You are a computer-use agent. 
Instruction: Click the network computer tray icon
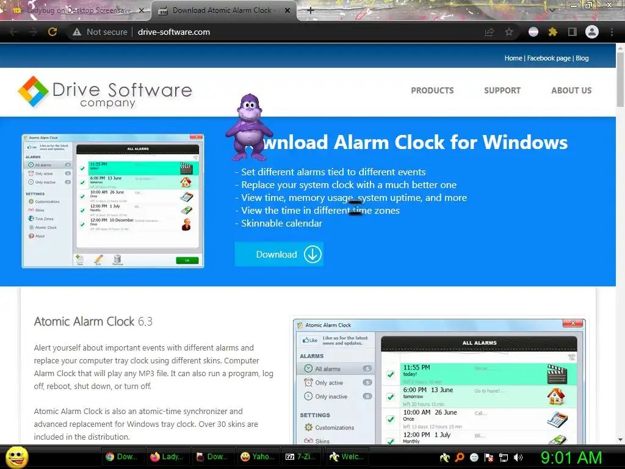coord(504,457)
